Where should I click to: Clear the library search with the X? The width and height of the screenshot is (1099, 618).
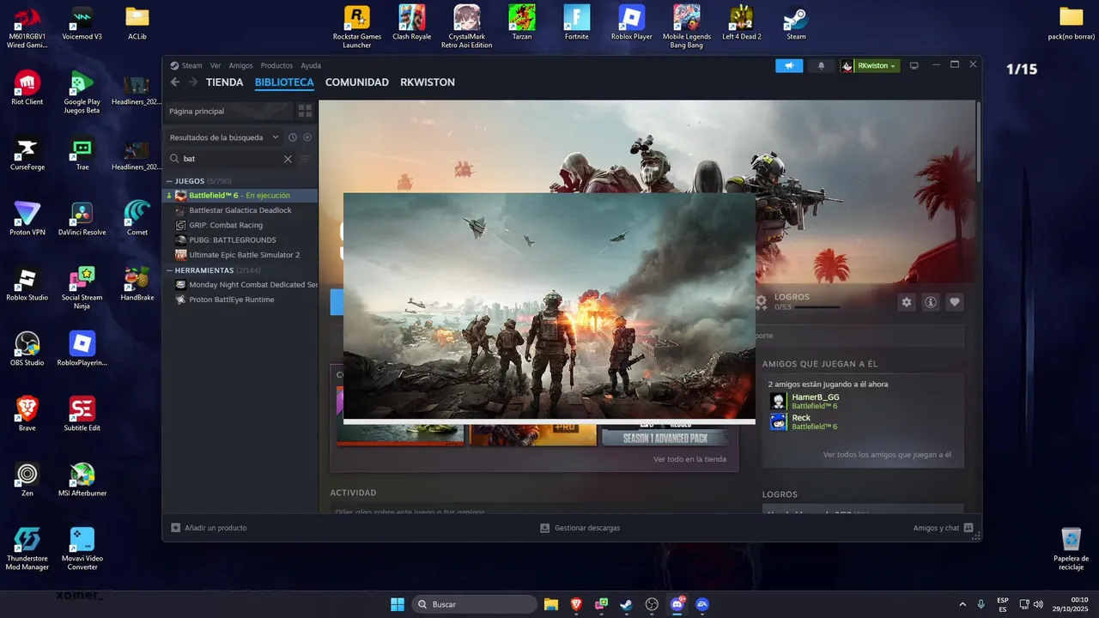pos(288,159)
